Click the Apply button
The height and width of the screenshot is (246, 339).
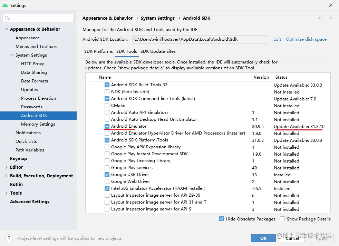(x=321, y=238)
